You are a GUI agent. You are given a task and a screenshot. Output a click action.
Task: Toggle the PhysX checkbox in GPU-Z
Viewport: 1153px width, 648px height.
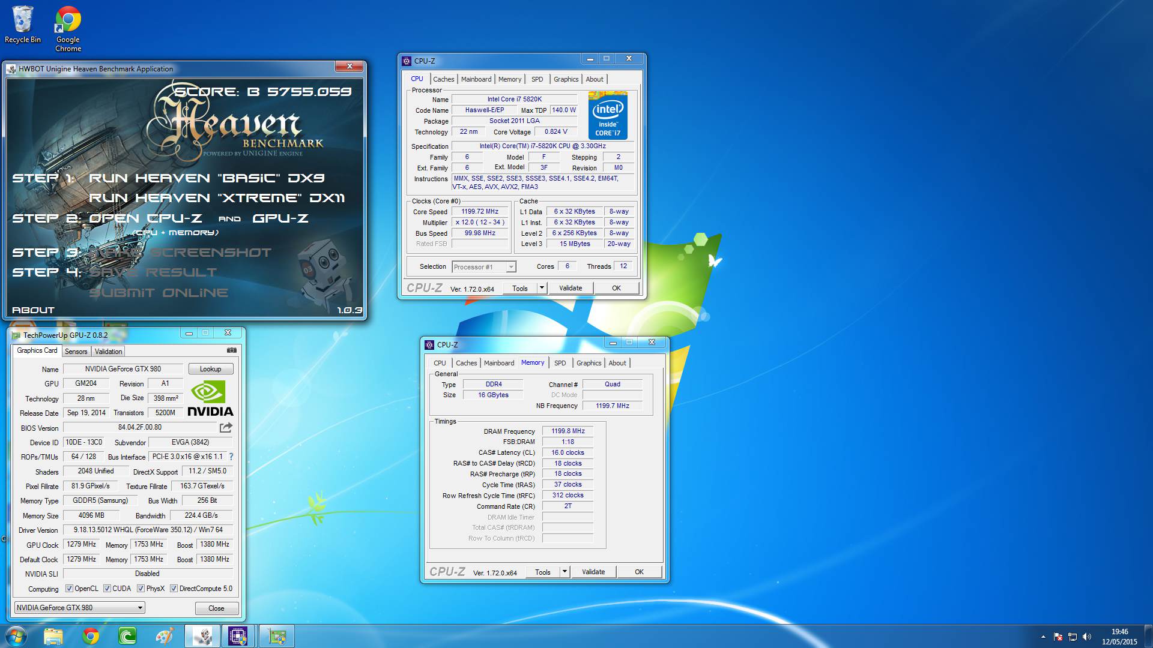pyautogui.click(x=141, y=589)
